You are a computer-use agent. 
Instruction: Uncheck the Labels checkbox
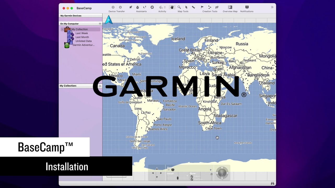192,177
